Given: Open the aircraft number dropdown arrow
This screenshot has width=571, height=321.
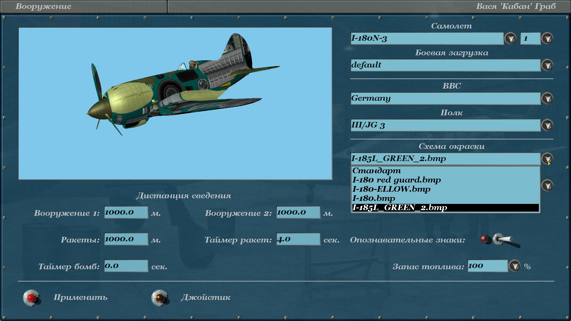Looking at the screenshot, I should pyautogui.click(x=547, y=39).
